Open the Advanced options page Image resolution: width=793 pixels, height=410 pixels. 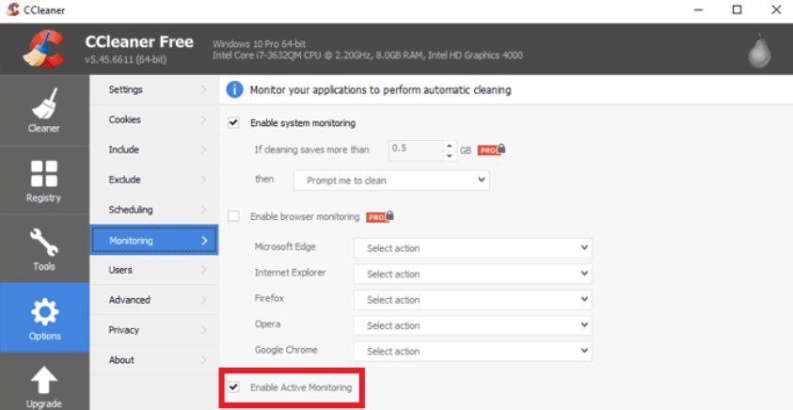[154, 300]
